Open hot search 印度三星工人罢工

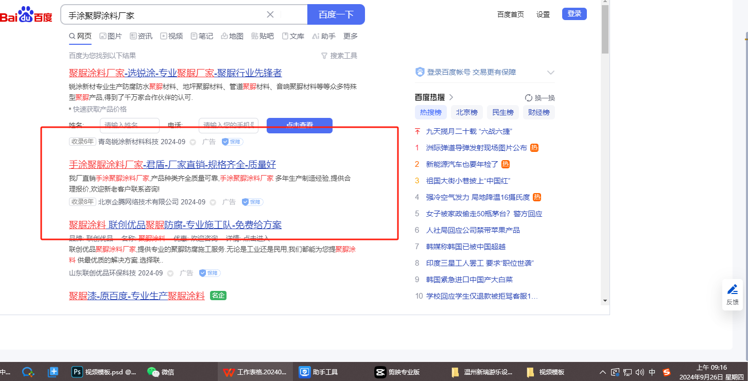click(x=480, y=263)
